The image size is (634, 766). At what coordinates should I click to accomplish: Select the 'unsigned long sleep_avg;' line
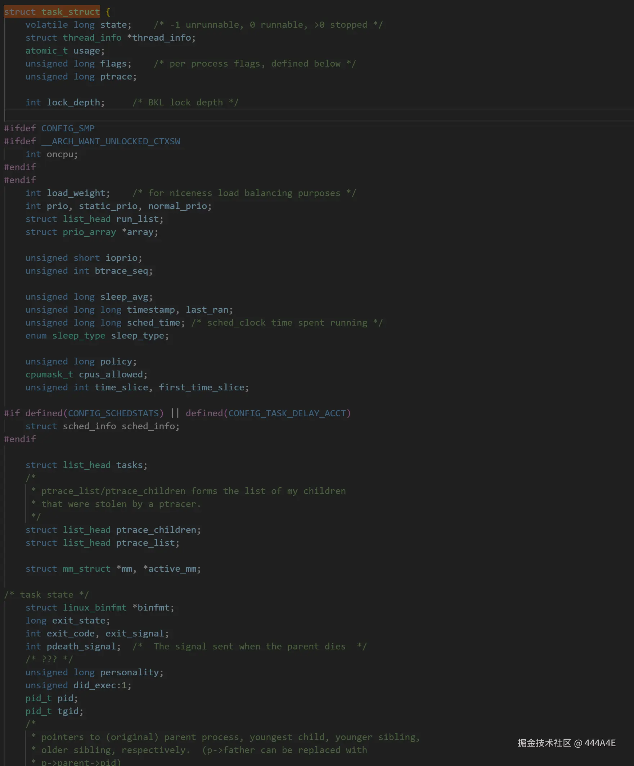pyautogui.click(x=89, y=296)
